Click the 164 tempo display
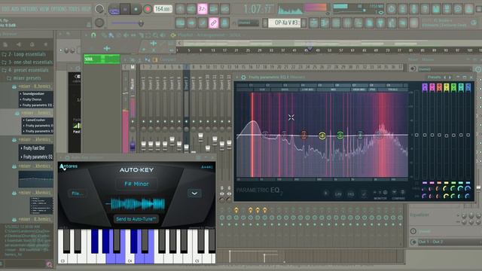482x271 pixels. (x=163, y=9)
